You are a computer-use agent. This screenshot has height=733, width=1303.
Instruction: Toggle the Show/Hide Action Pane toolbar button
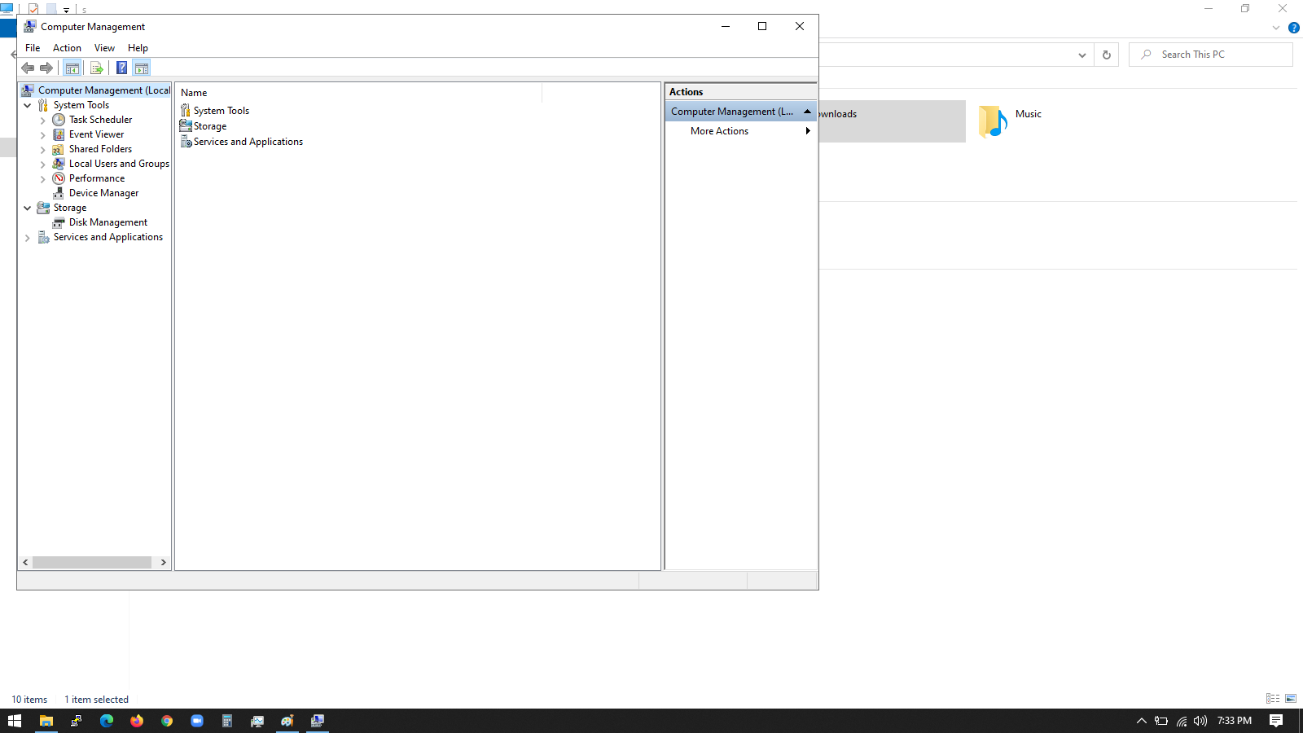point(142,68)
